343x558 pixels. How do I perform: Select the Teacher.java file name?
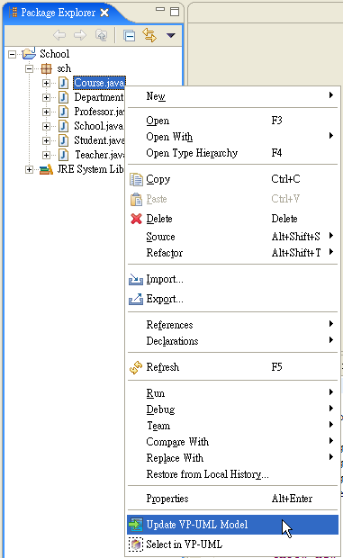100,155
